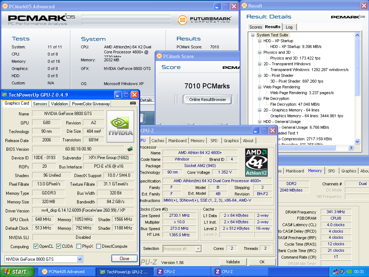Open the About tab in front CPU-Z
The width and height of the screenshot is (369, 277).
click(x=248, y=141)
